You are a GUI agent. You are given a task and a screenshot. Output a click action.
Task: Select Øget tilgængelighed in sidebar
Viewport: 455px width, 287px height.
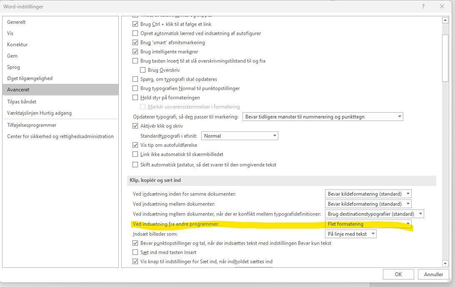click(x=60, y=79)
